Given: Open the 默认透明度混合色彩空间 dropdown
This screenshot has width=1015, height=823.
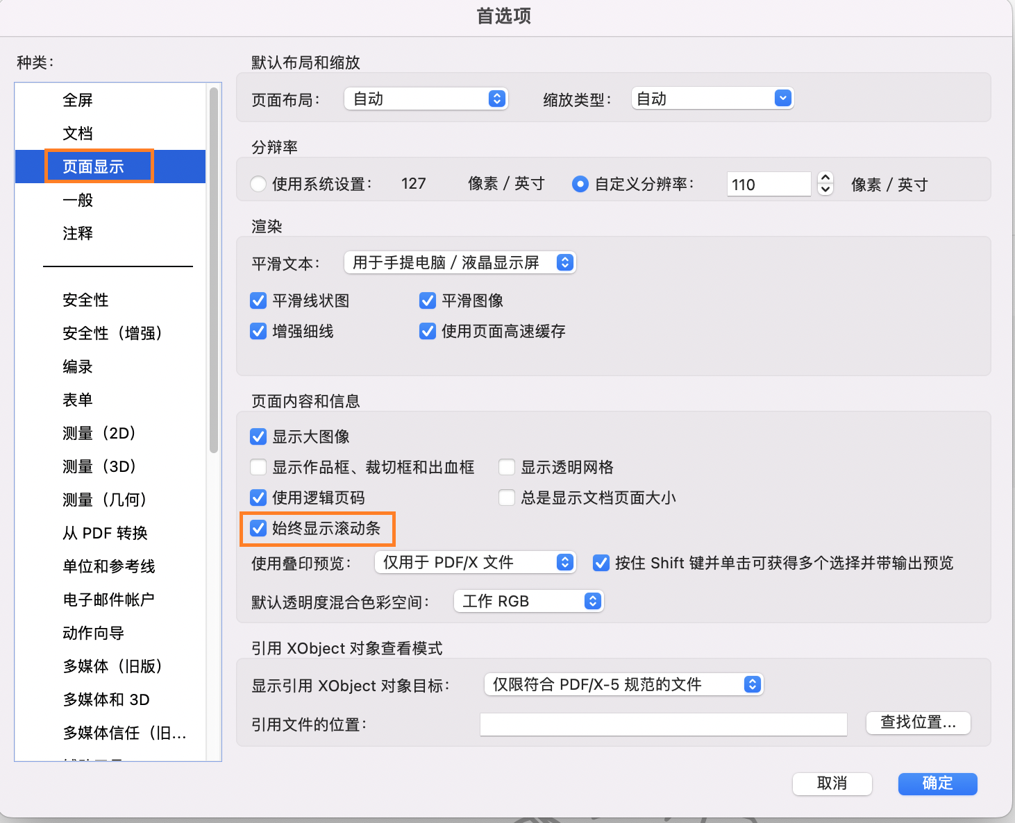Looking at the screenshot, I should click(x=528, y=600).
